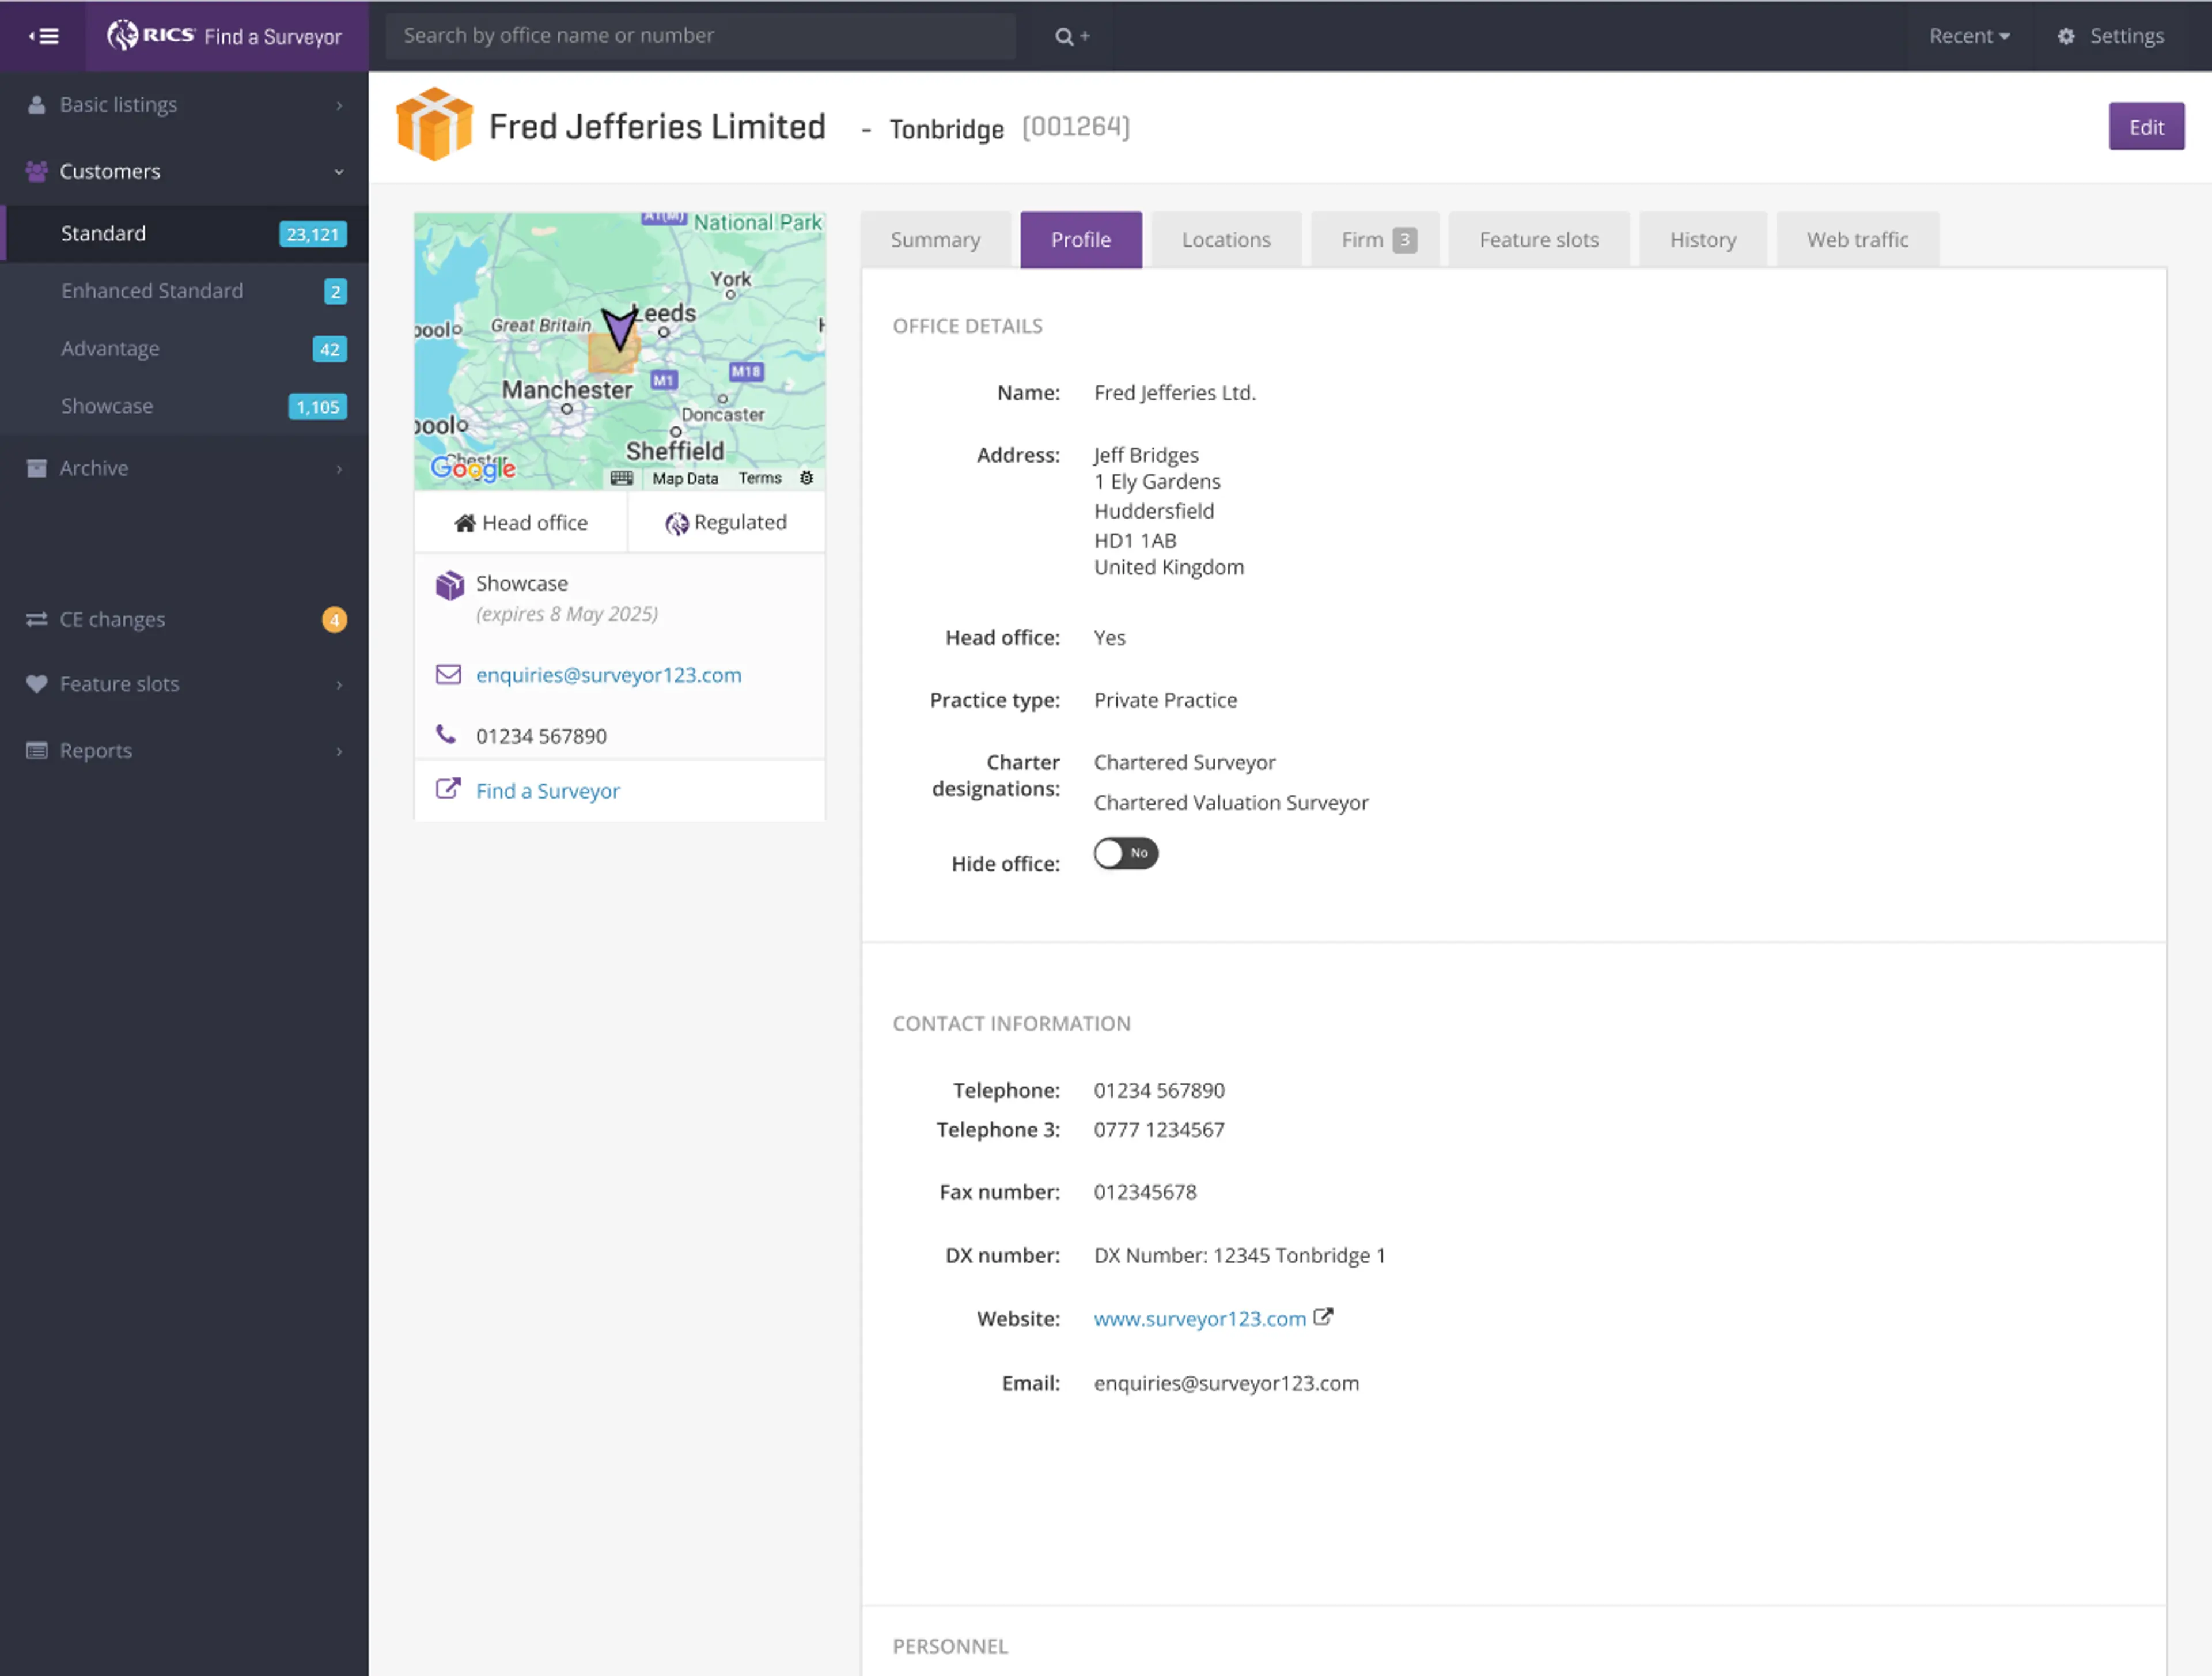Click the office search input field
The height and width of the screenshot is (1676, 2212).
700,36
